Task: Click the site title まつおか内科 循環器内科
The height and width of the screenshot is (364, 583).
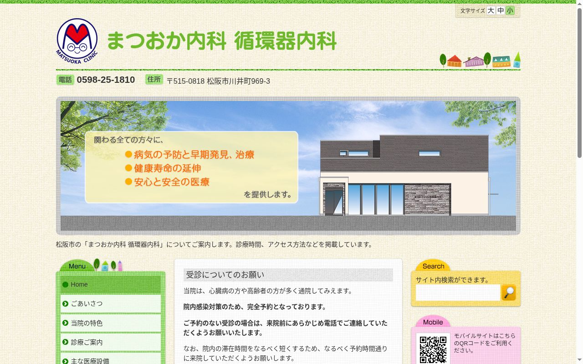Action: [x=221, y=41]
